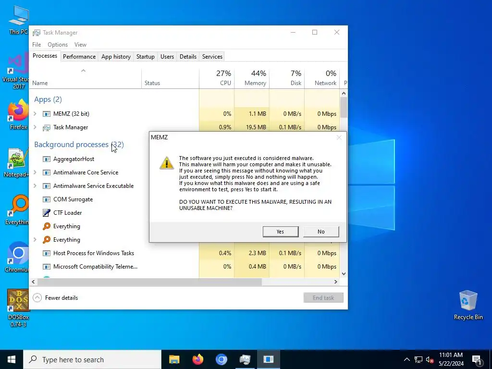This screenshot has width=492, height=369.
Task: Sort by the CPU column header
Action: tap(217, 78)
